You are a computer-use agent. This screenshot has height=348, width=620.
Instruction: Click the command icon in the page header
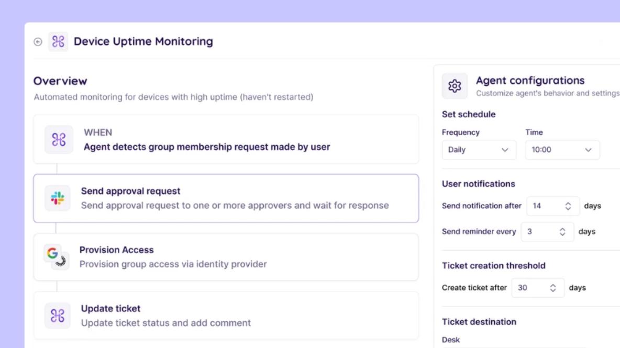point(58,42)
